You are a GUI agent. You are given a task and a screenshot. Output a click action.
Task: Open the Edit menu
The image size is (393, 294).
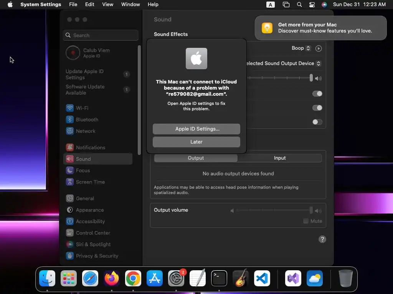coord(89,5)
